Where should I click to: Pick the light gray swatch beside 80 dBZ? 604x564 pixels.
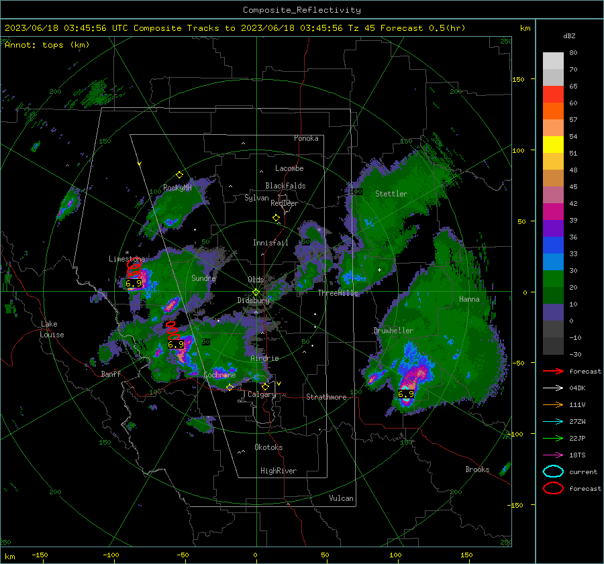click(553, 60)
